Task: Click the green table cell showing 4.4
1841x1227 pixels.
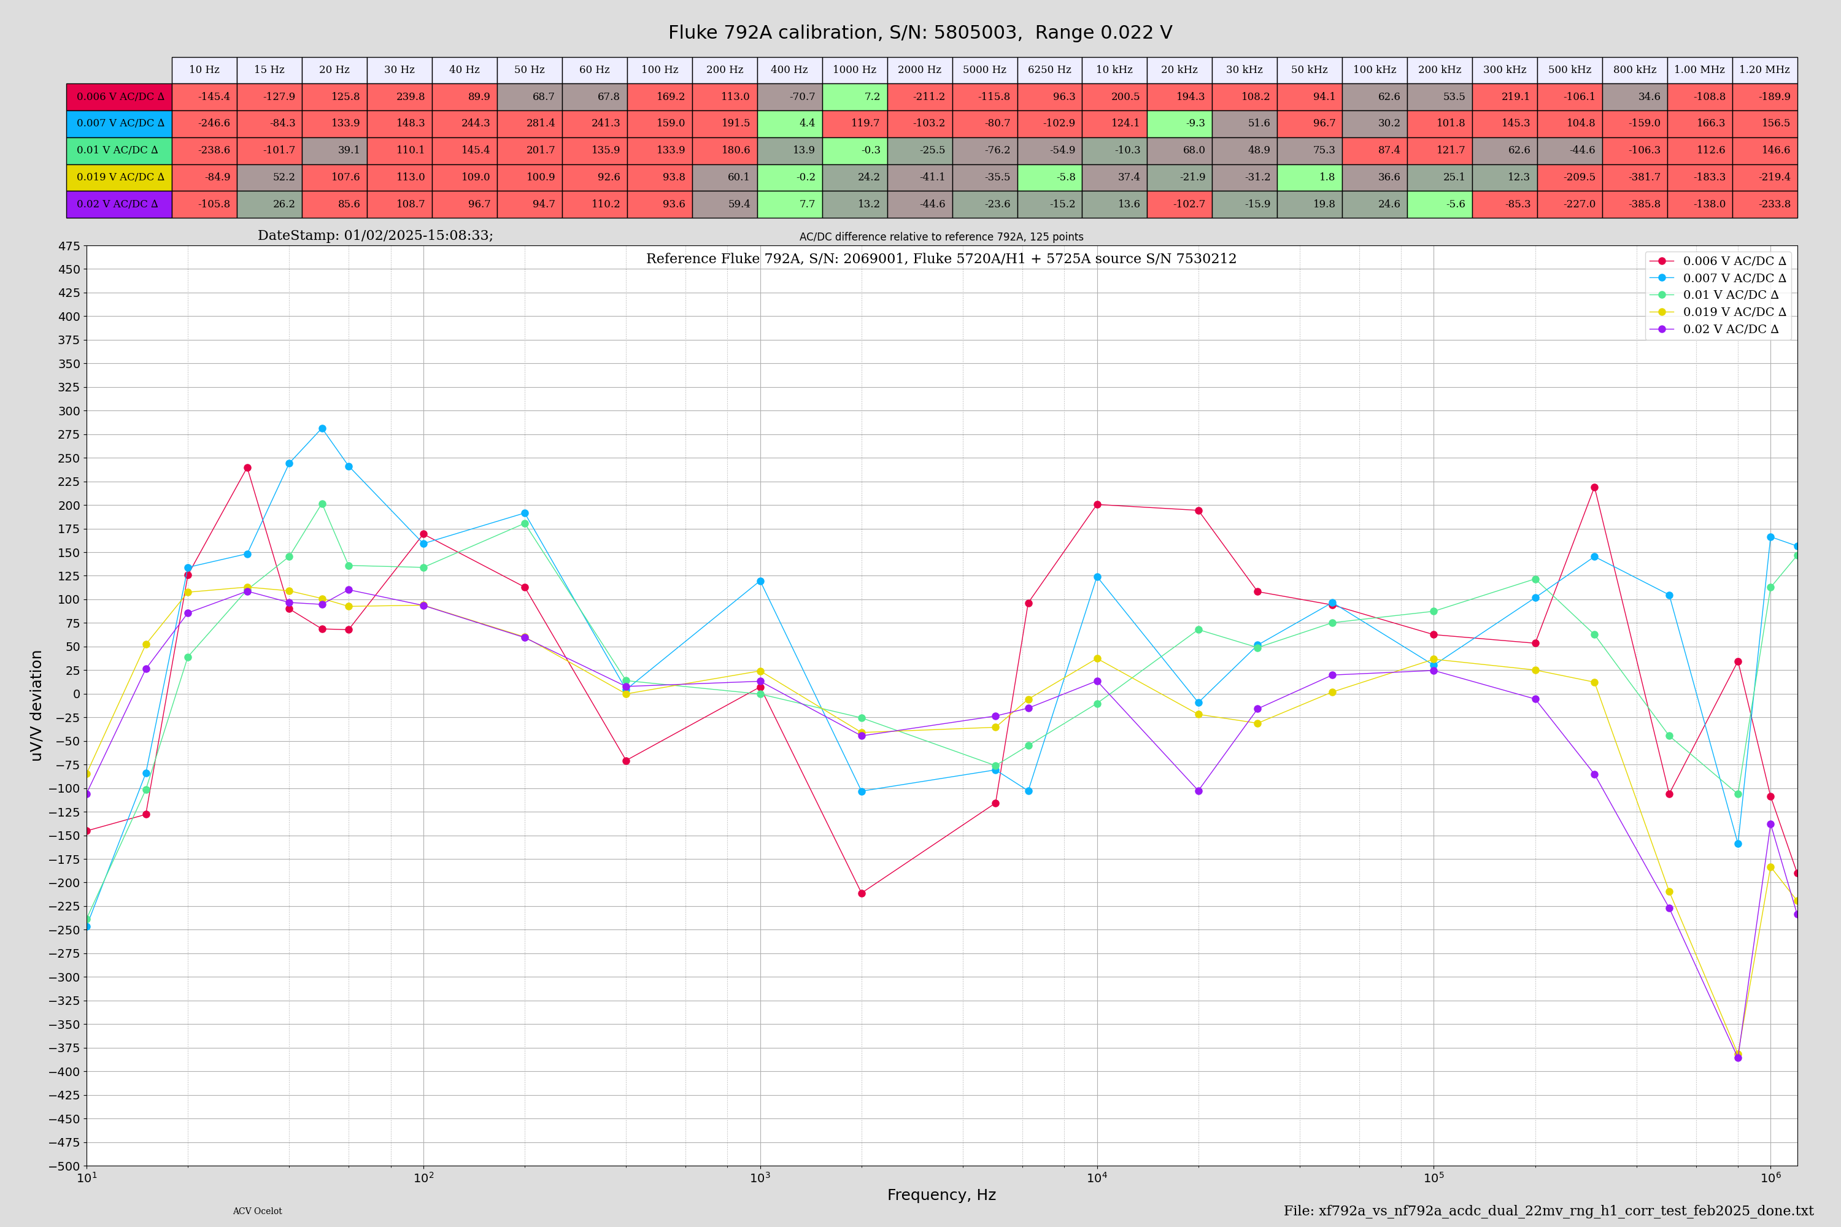Action: pyautogui.click(x=790, y=124)
